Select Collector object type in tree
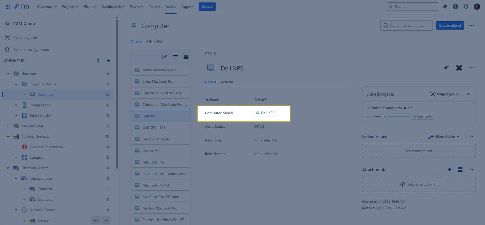This screenshot has height=225, width=485. click(x=45, y=189)
